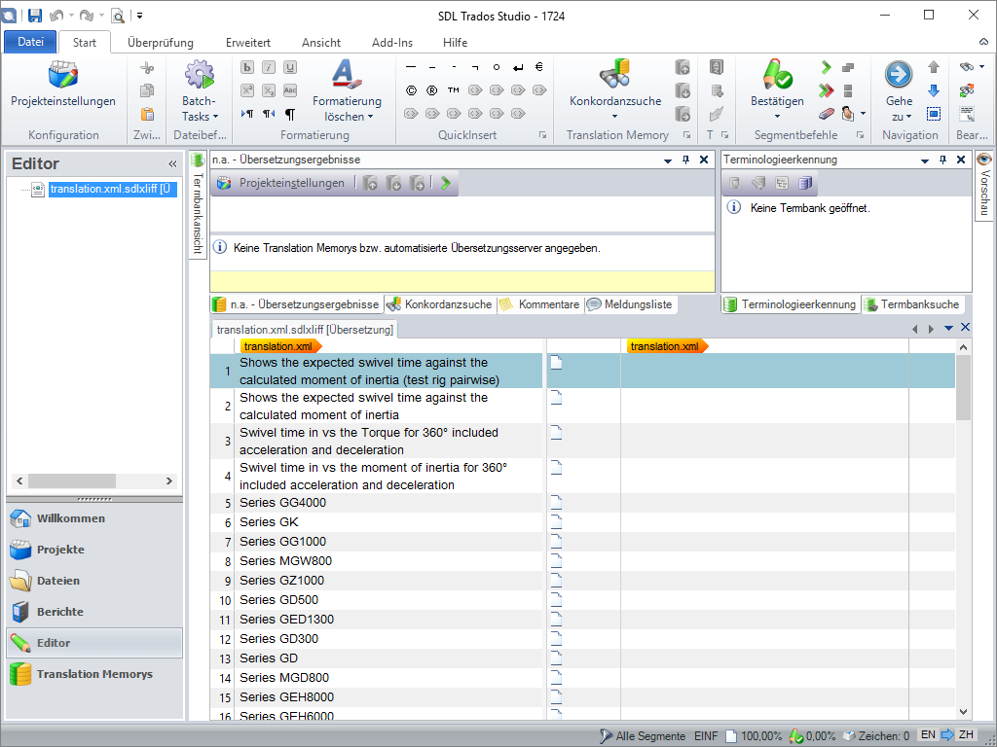Click the green single arrow in Segmentbefehle
The image size is (997, 747).
[826, 67]
